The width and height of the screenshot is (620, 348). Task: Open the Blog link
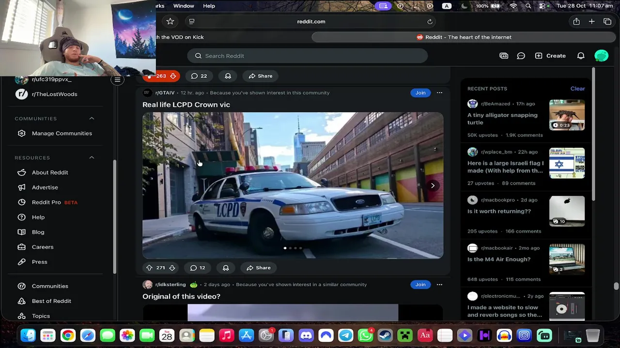tap(38, 232)
